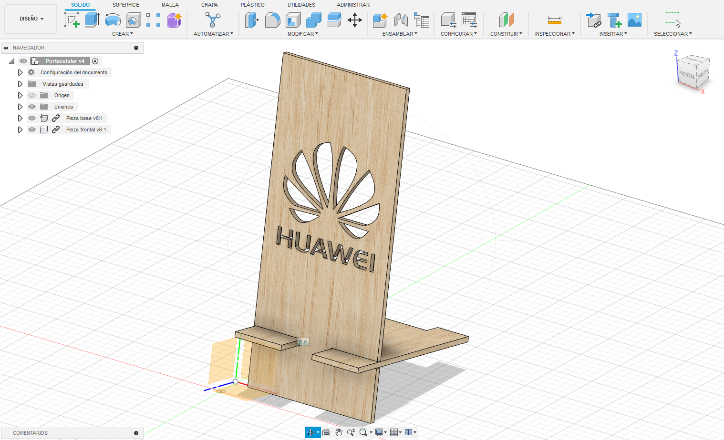Viewport: 724px width, 440px height.
Task: Select the Create Sketch tool
Action: click(x=72, y=20)
